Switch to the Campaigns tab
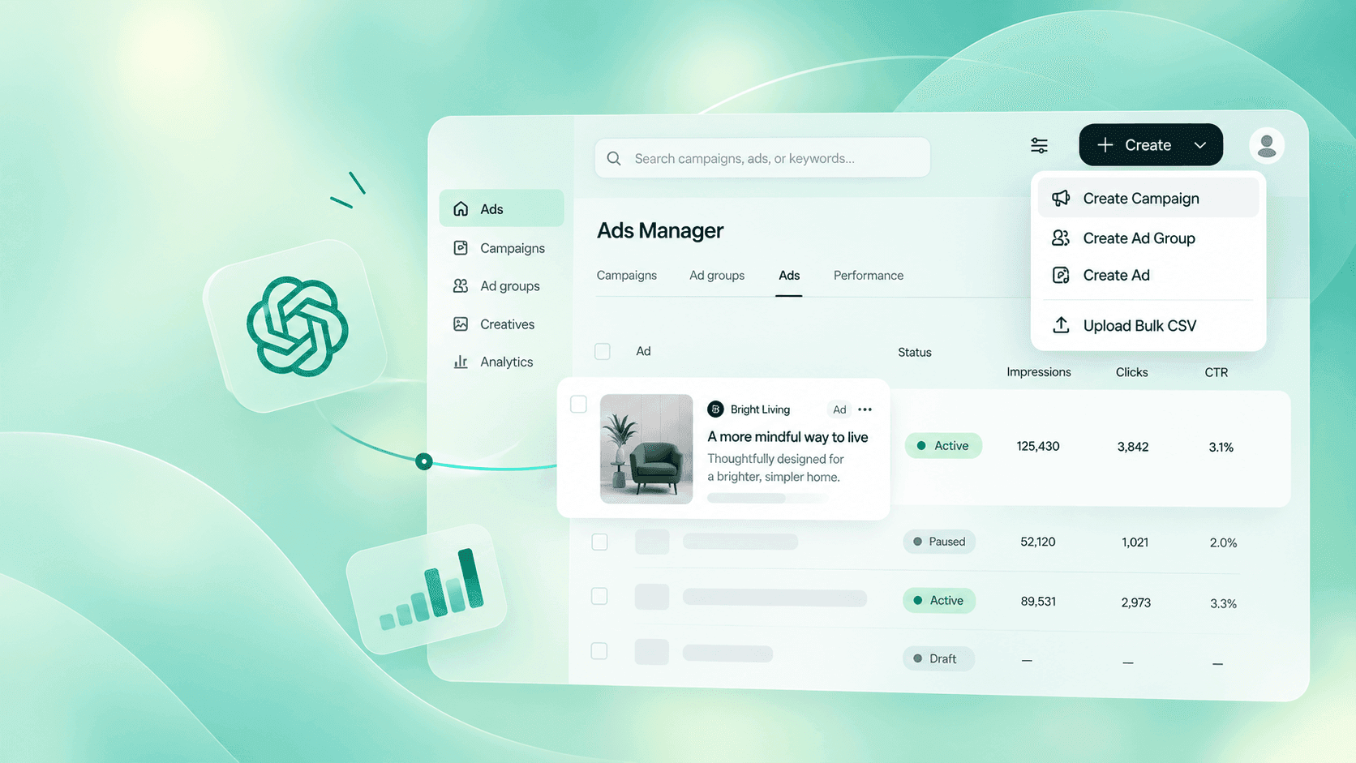 tap(627, 276)
